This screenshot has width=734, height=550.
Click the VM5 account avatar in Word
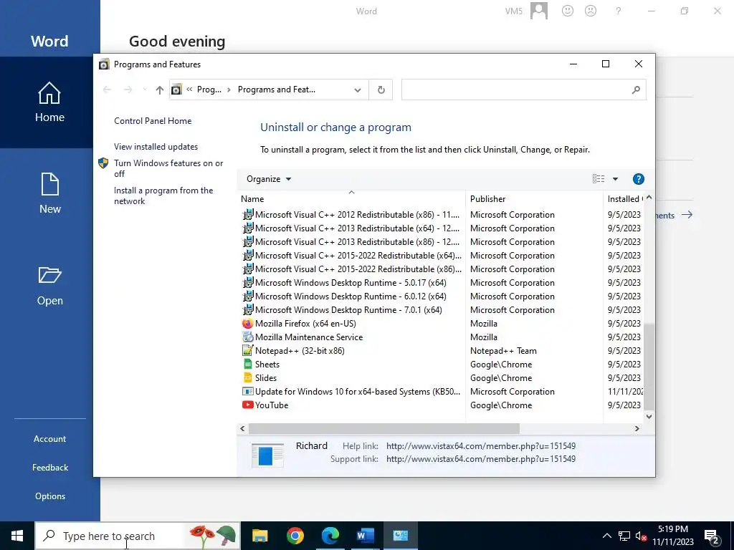click(539, 11)
